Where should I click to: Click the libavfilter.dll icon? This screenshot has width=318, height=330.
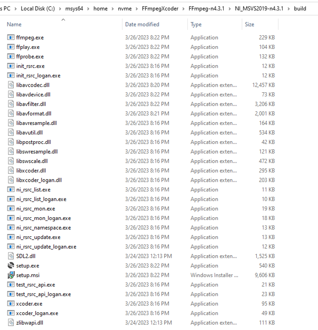coord(11,104)
